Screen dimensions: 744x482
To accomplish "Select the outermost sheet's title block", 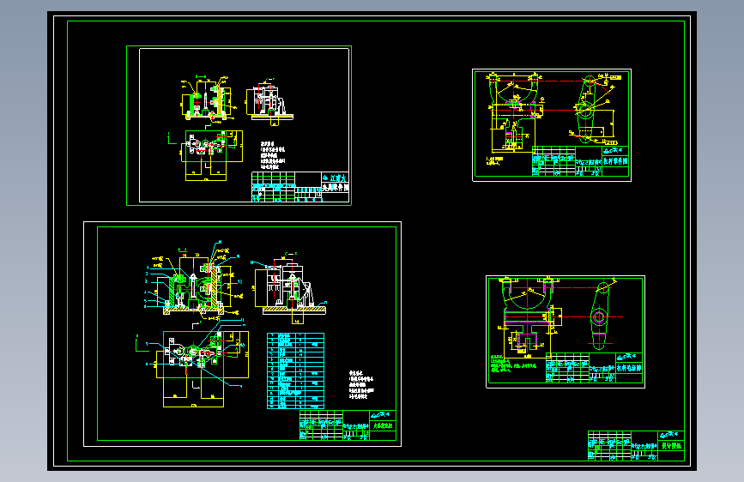I will 636,445.
